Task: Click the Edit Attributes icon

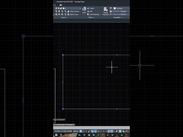Action: pyautogui.click(x=88, y=15)
